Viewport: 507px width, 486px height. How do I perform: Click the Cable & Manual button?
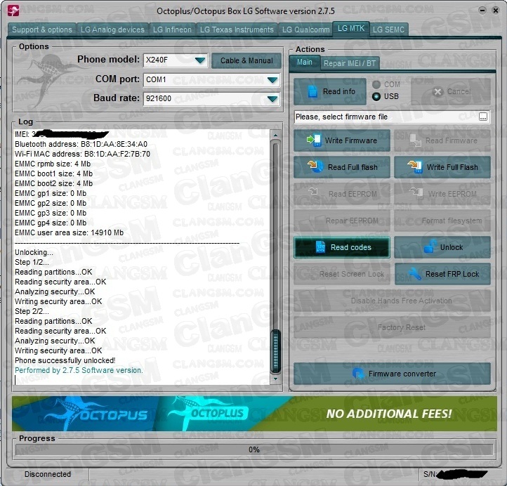(246, 60)
